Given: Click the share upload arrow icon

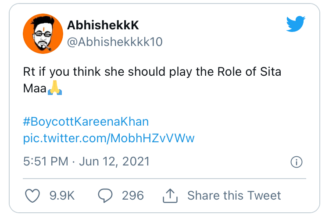Looking at the screenshot, I should (170, 196).
